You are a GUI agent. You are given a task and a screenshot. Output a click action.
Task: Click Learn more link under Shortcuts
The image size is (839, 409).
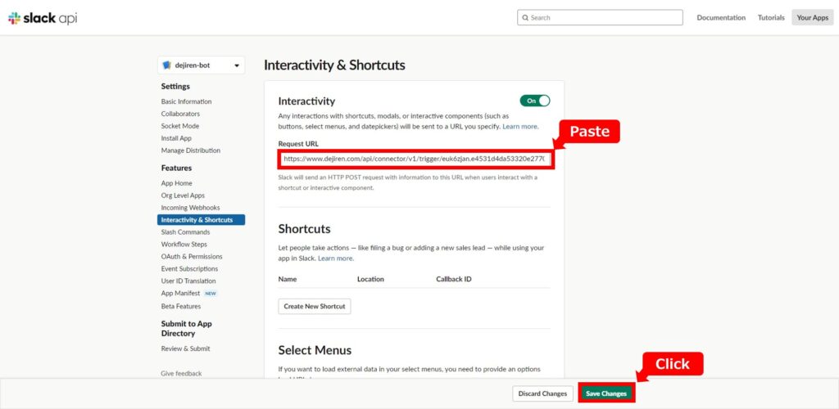tap(335, 258)
